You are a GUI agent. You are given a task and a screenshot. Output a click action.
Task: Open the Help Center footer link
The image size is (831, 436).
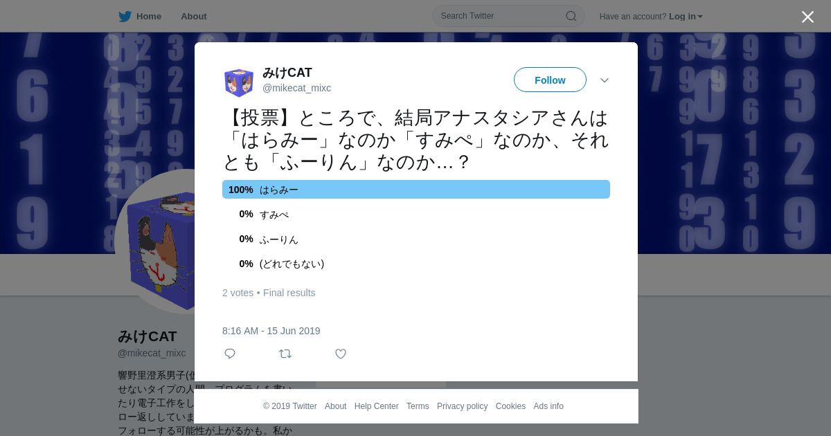[x=376, y=406]
